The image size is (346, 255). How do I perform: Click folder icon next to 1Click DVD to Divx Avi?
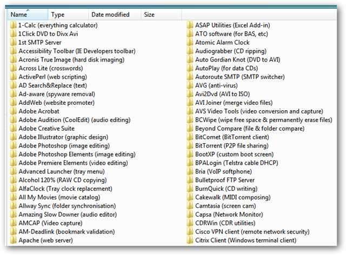13,33
